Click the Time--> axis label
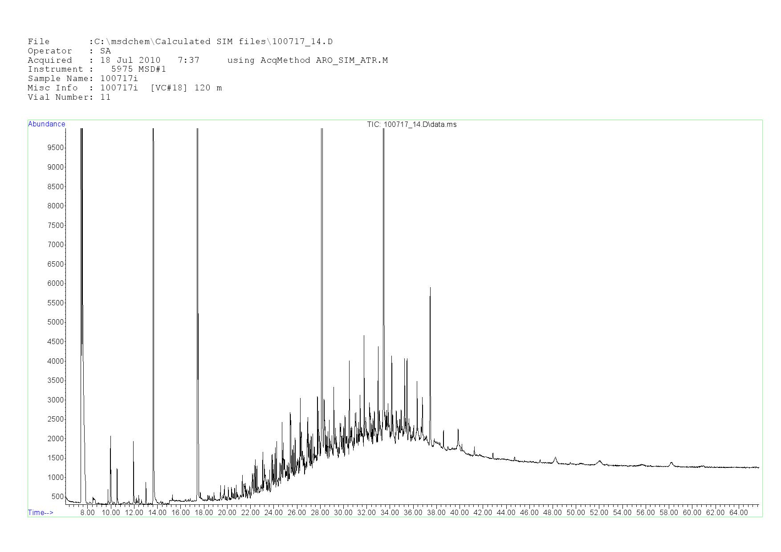The image size is (781, 552). (41, 512)
